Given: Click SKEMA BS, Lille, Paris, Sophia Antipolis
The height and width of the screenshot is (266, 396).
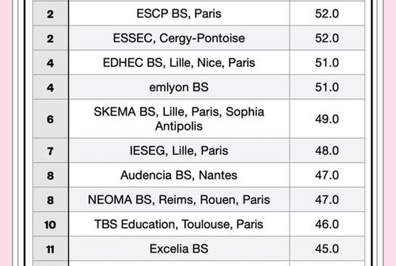Looking at the screenshot, I should (x=179, y=119).
